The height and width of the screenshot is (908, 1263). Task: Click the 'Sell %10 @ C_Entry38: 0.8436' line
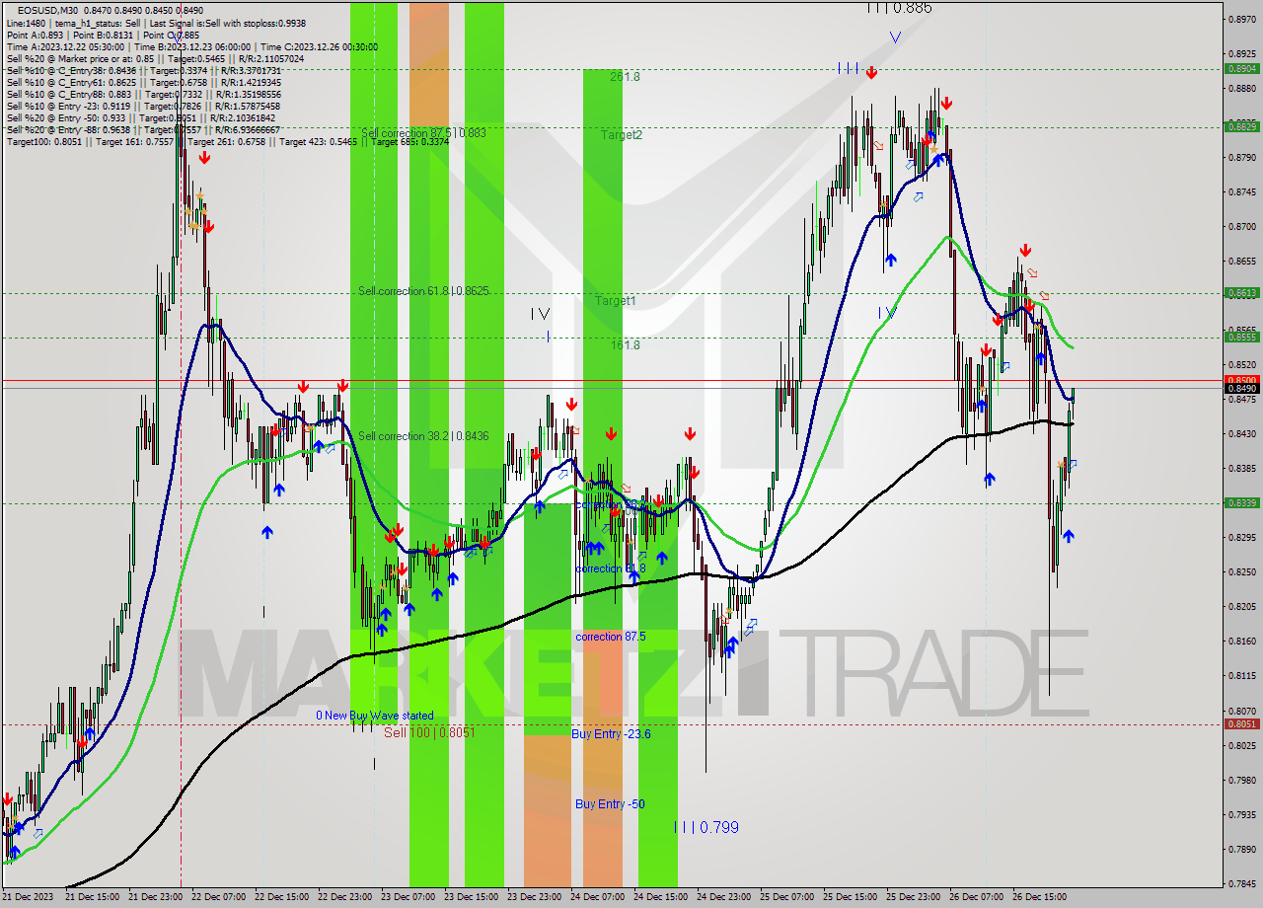click(x=144, y=70)
